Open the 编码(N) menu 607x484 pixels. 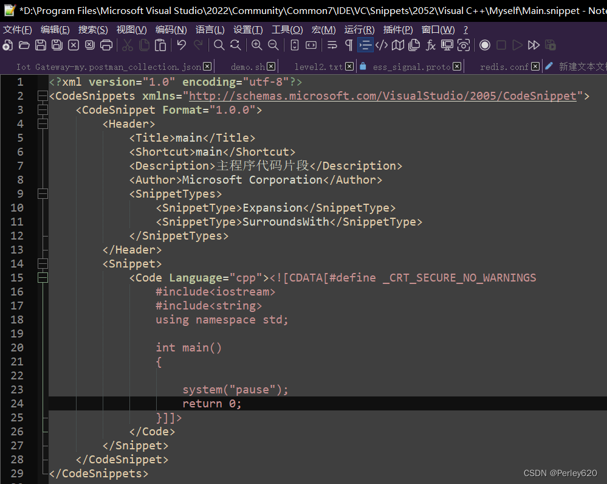coord(171,29)
